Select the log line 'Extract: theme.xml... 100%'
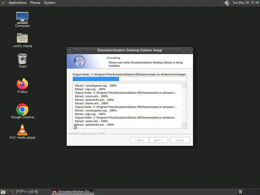This screenshot has height=195, width=260. click(x=91, y=103)
